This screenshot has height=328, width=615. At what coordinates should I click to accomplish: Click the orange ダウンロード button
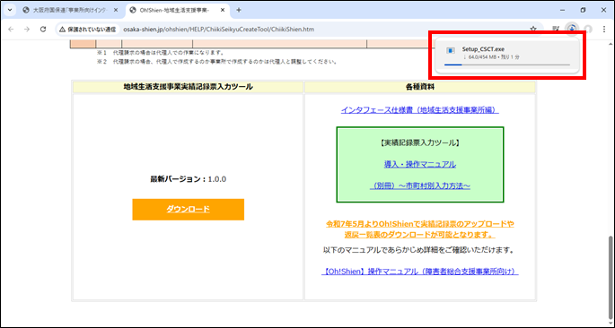[189, 210]
